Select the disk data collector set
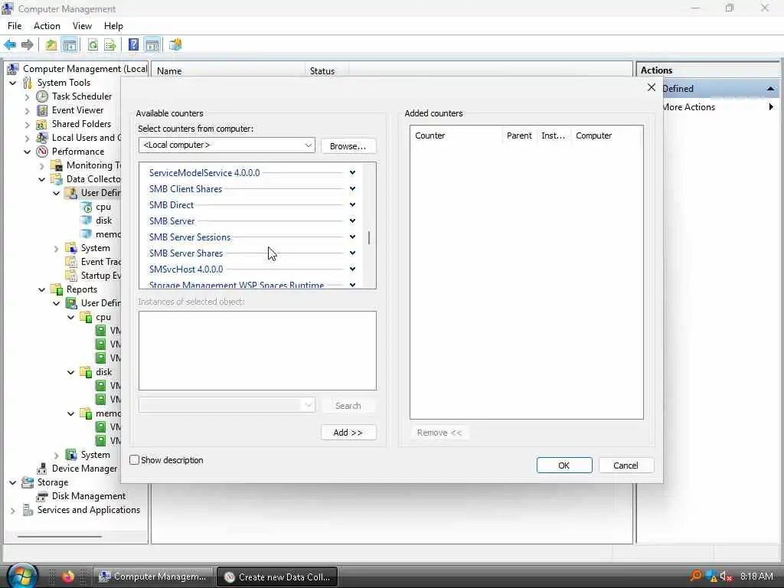This screenshot has height=588, width=784. click(103, 220)
